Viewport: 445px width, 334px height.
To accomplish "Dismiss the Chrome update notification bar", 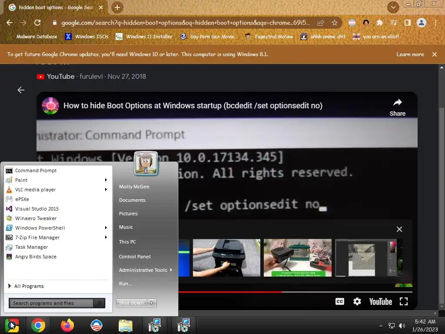I will coord(435,54).
